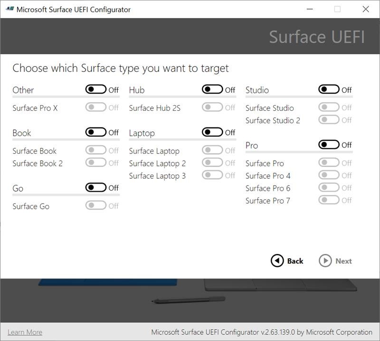
Task: Click the Surface app icon in title bar
Action: pos(9,9)
